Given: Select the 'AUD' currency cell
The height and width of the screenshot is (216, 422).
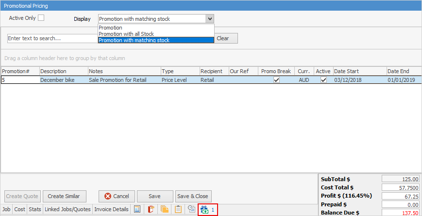Looking at the screenshot, I should (304, 80).
